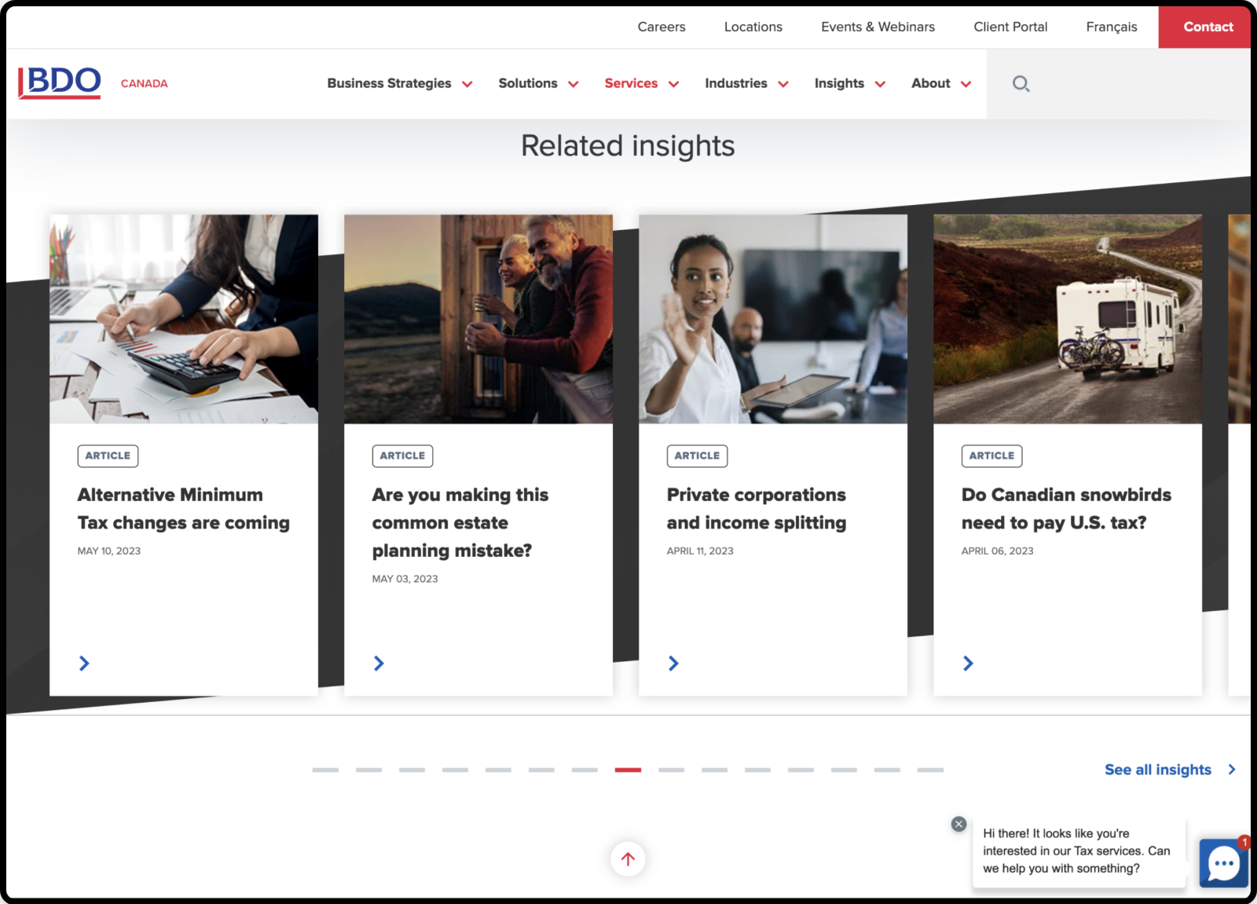Click the See all insights link
This screenshot has width=1257, height=904.
point(1158,770)
